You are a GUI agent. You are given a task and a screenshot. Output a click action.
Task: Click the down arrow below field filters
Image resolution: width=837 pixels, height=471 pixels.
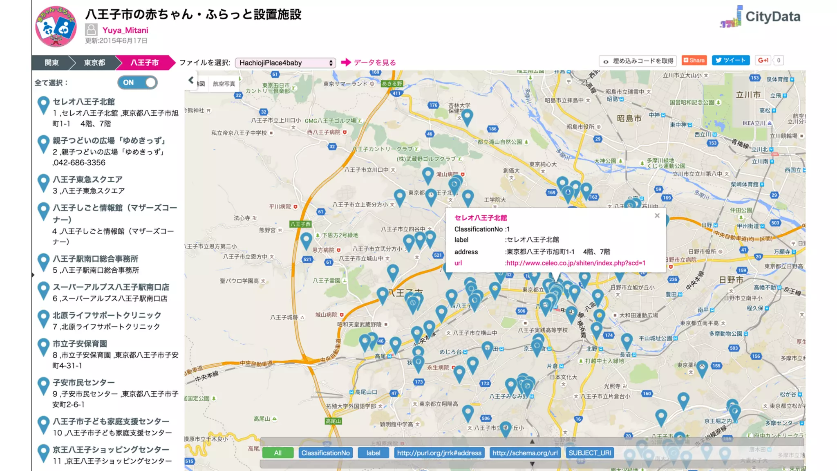(532, 464)
